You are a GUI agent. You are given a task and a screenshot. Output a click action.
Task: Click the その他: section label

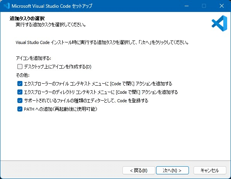pos(22,75)
